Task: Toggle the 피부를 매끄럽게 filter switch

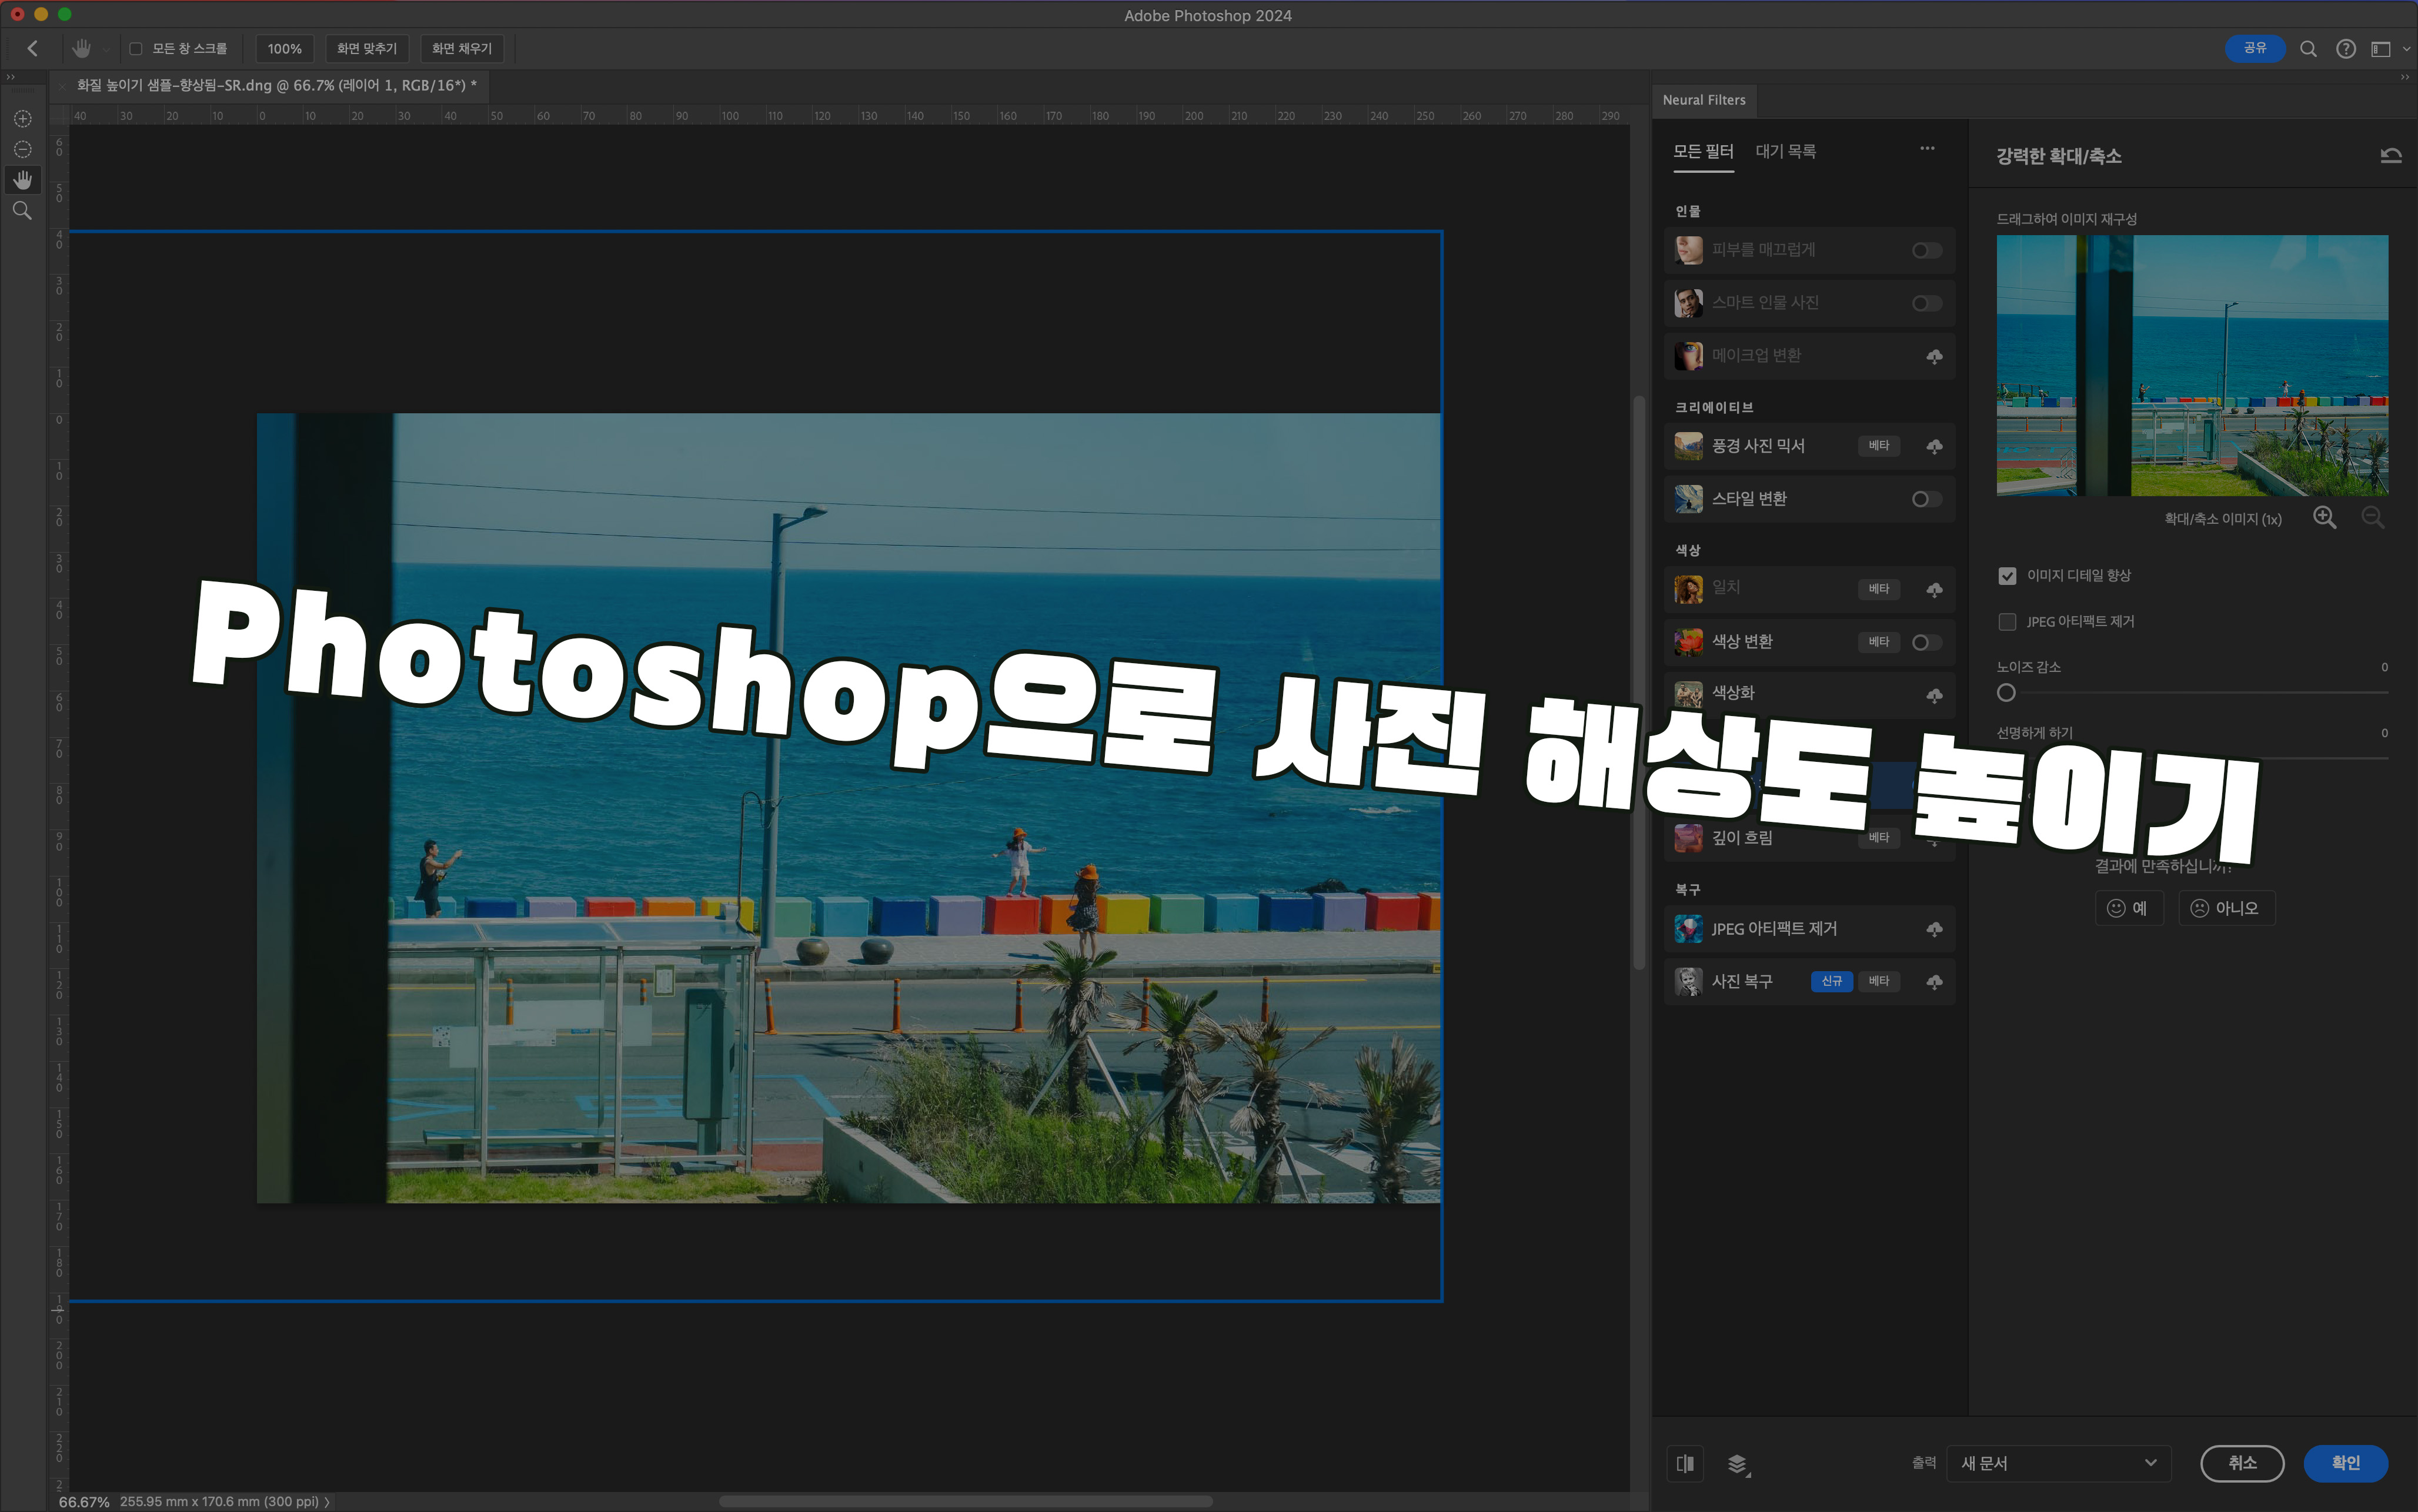Action: point(1927,250)
